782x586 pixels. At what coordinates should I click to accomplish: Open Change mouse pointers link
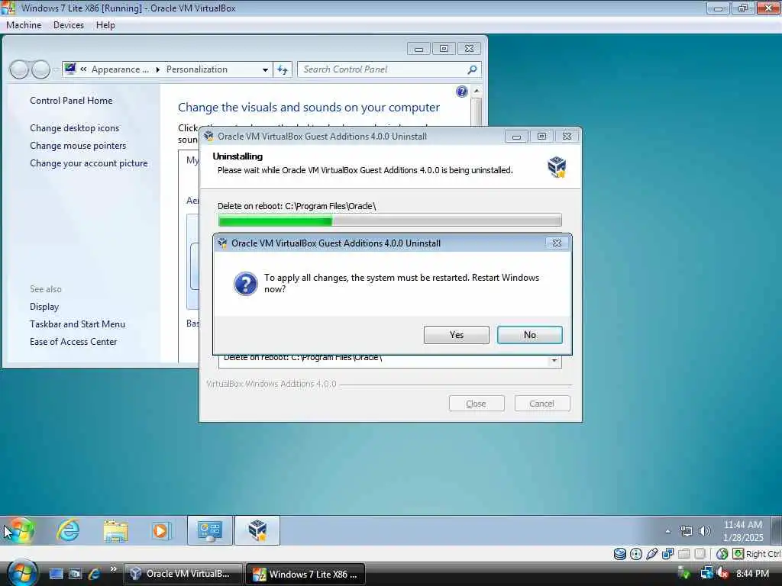(78, 146)
